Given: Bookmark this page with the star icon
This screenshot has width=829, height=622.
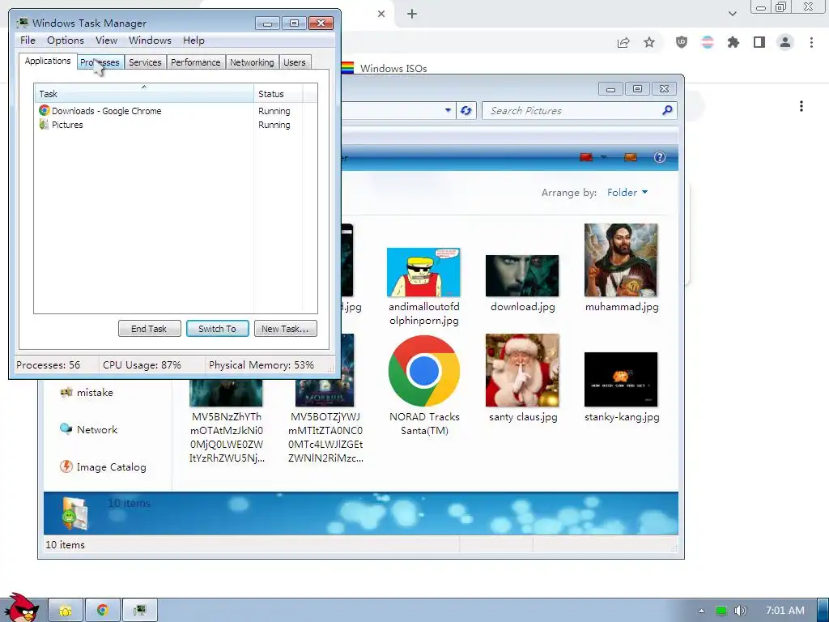Looking at the screenshot, I should coord(649,42).
